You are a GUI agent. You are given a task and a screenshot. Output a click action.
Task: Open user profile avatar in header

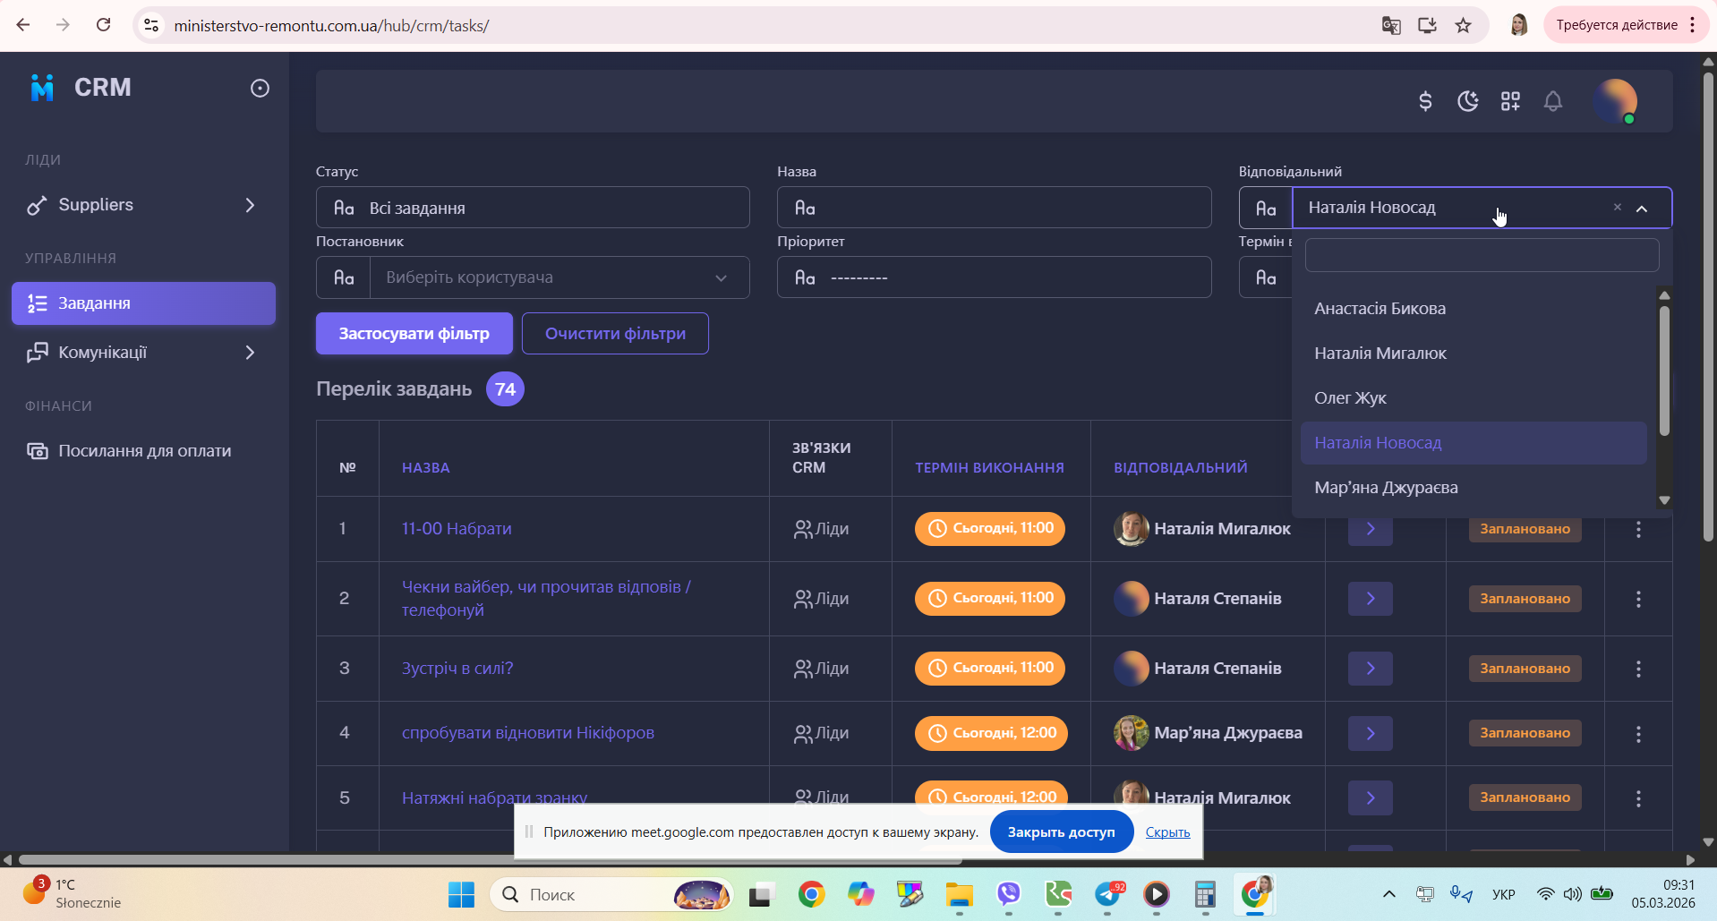coord(1615,101)
